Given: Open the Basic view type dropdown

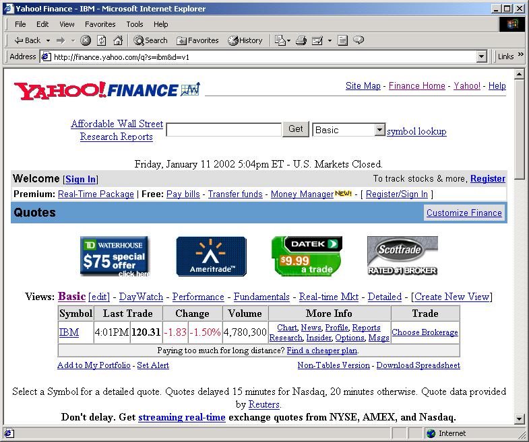Looking at the screenshot, I should 379,130.
